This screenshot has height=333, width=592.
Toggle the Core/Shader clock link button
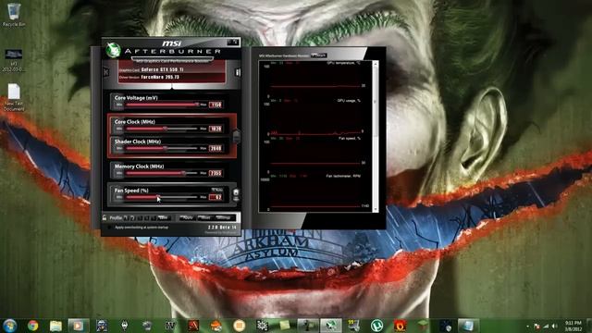tap(236, 136)
